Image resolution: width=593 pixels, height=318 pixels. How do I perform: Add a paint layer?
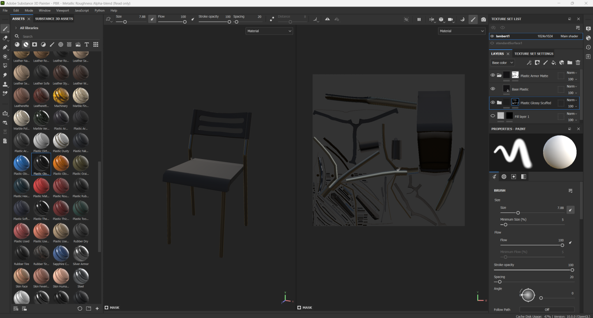tap(545, 62)
